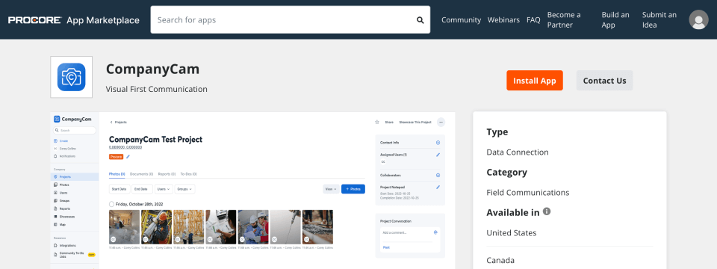The width and height of the screenshot is (717, 269).
Task: Open the CompanyCam Test Project screenshot preview
Action: (x=253, y=191)
